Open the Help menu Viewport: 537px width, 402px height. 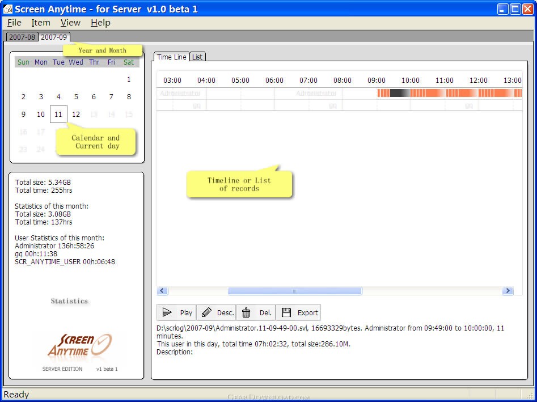(x=100, y=23)
